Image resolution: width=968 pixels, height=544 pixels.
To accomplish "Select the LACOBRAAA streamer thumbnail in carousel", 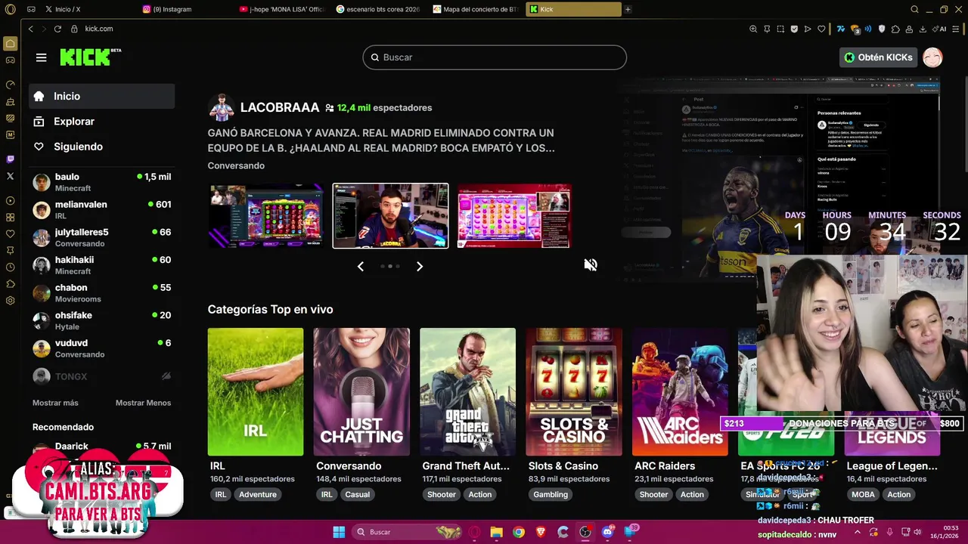I will click(390, 215).
